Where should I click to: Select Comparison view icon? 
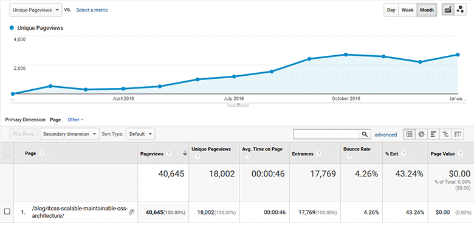coord(445,134)
